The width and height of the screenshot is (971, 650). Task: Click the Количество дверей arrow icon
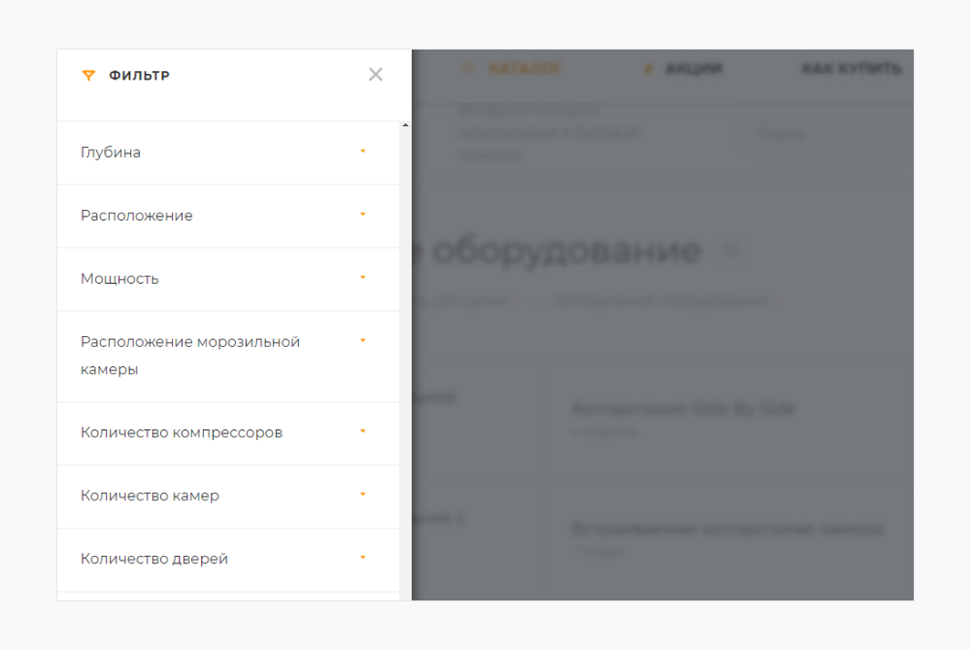(x=363, y=558)
